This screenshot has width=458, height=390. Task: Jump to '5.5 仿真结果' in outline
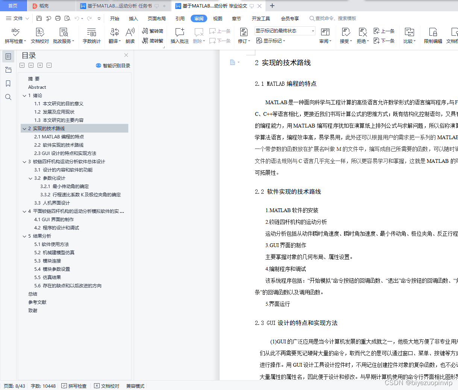click(x=47, y=278)
